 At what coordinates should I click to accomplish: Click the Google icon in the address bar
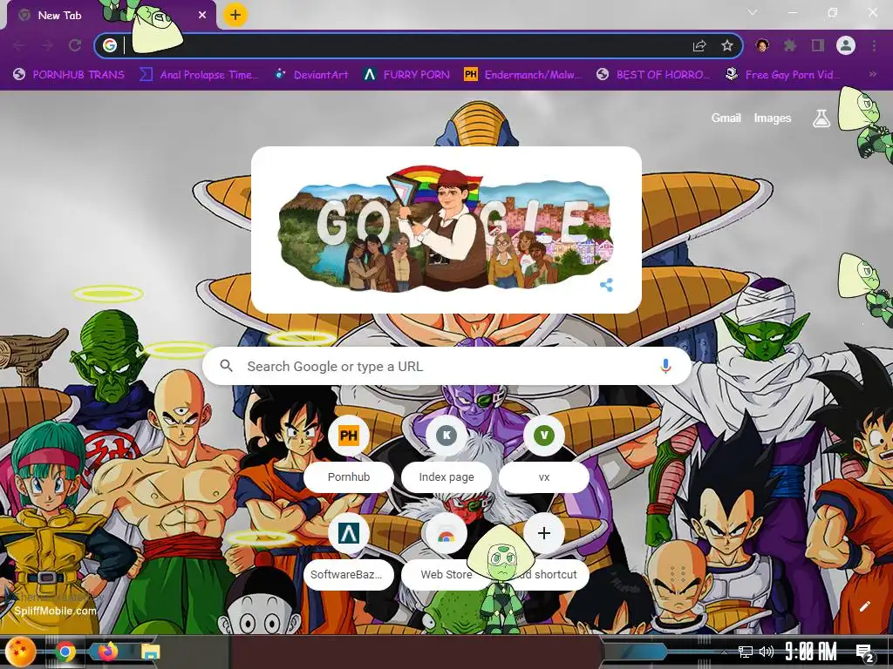click(x=110, y=45)
